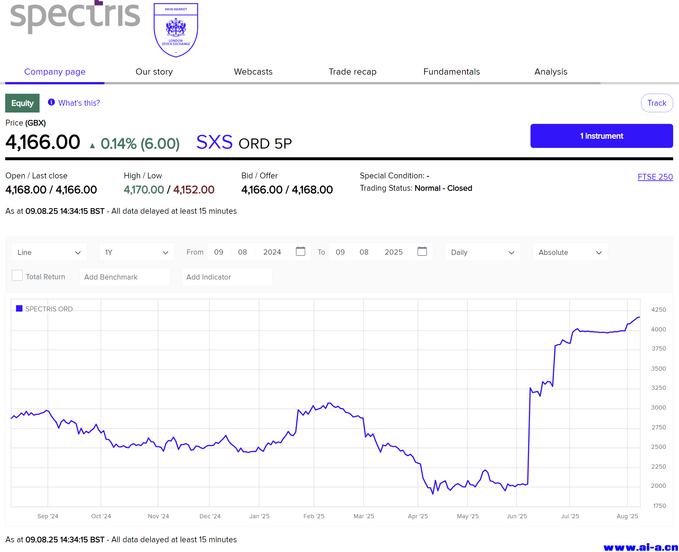This screenshot has height=552, width=679.
Task: Click the Open / Last close value 4,168.00 / 4,166.00
Action: pos(51,190)
